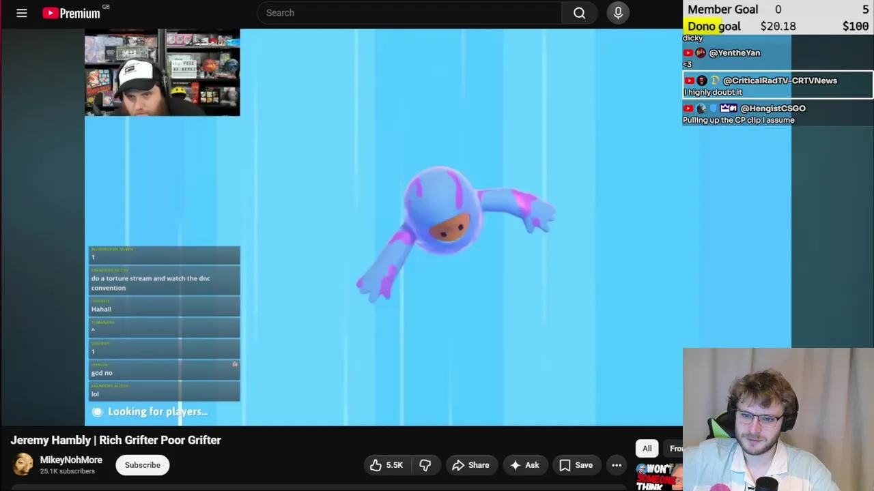This screenshot has width=874, height=491.
Task: Click the $20.18 donation amount
Action: point(778,26)
